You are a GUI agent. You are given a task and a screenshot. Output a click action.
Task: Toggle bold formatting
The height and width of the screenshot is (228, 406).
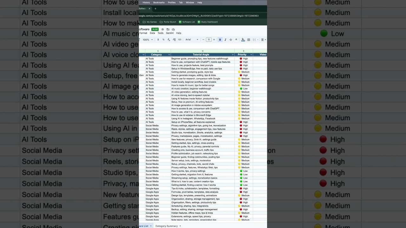tap(220, 40)
